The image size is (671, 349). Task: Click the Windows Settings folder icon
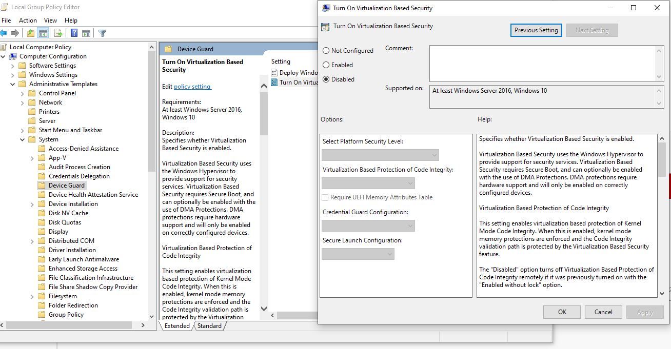coord(22,75)
